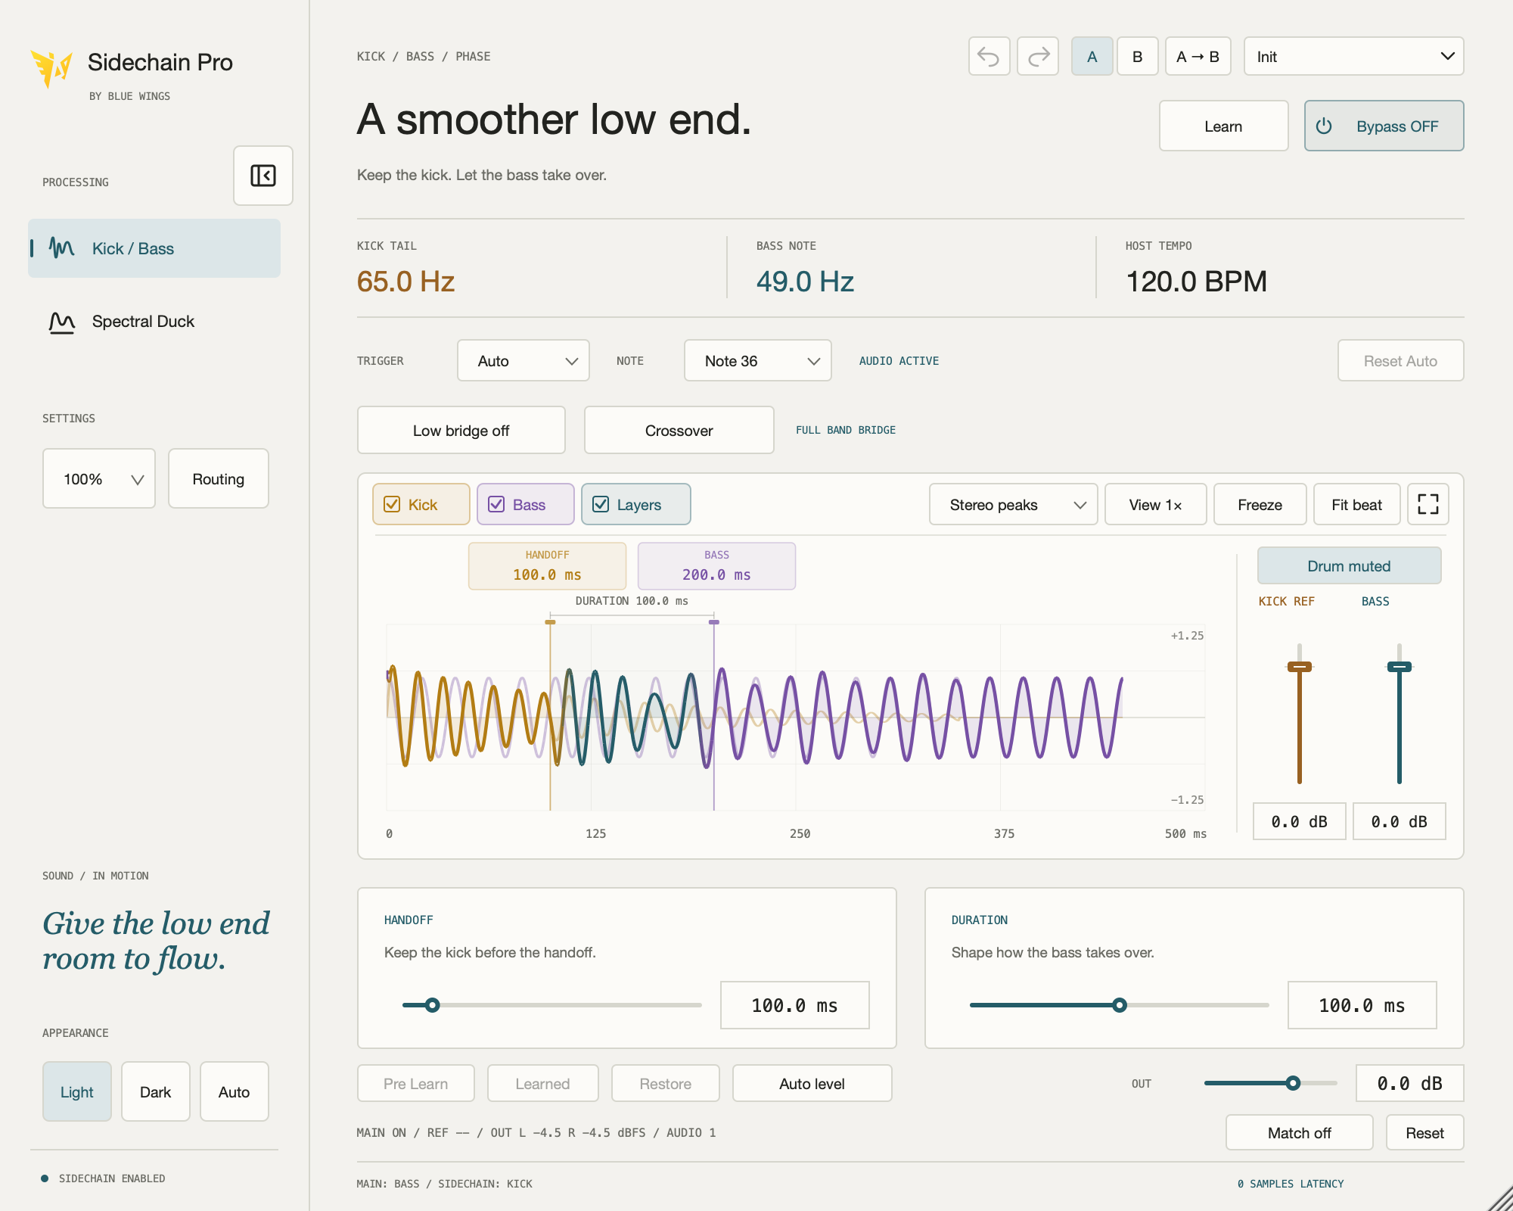Click the OUT level slider handle
This screenshot has height=1211, width=1513.
tap(1294, 1083)
